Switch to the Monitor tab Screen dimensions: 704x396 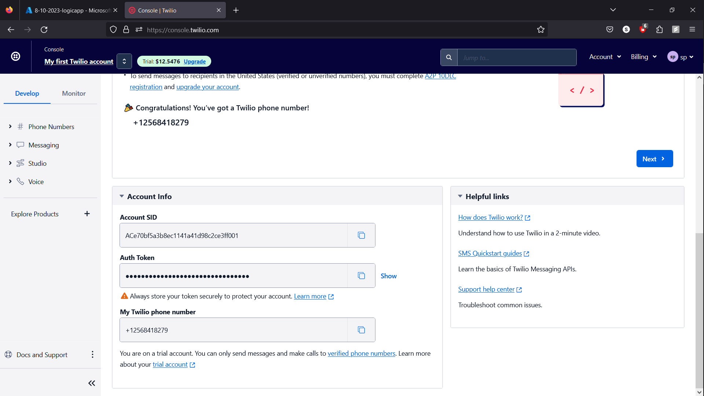[x=73, y=93]
